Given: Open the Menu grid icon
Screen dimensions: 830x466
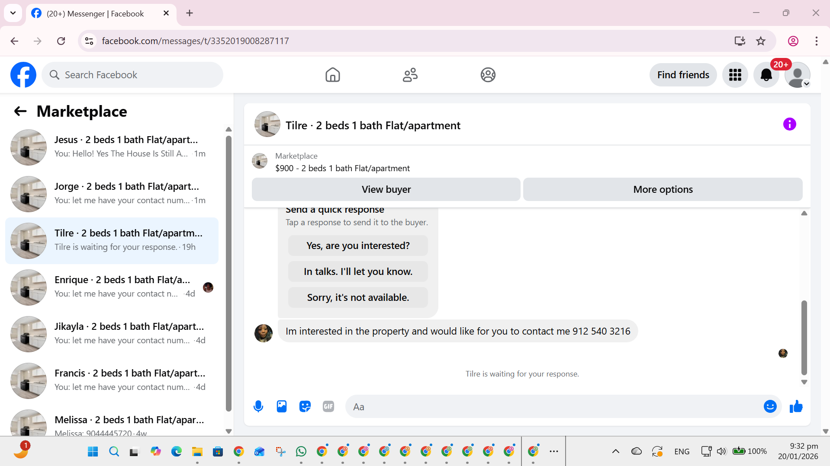Looking at the screenshot, I should click(735, 75).
